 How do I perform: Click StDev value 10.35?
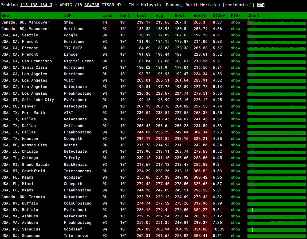[x=218, y=229]
